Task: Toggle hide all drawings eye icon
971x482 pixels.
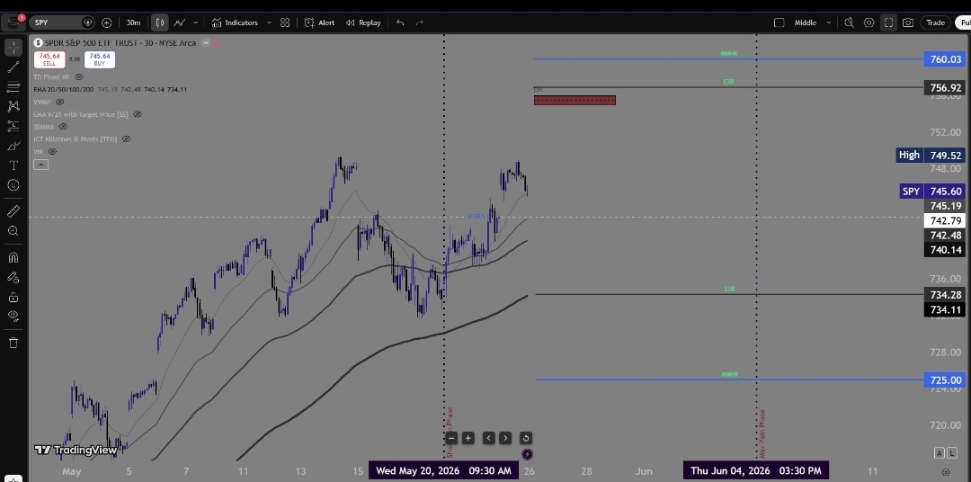Action: [x=13, y=316]
